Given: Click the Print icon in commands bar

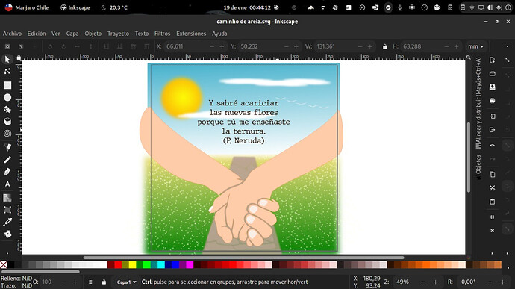Looking at the screenshot, I should (x=492, y=101).
